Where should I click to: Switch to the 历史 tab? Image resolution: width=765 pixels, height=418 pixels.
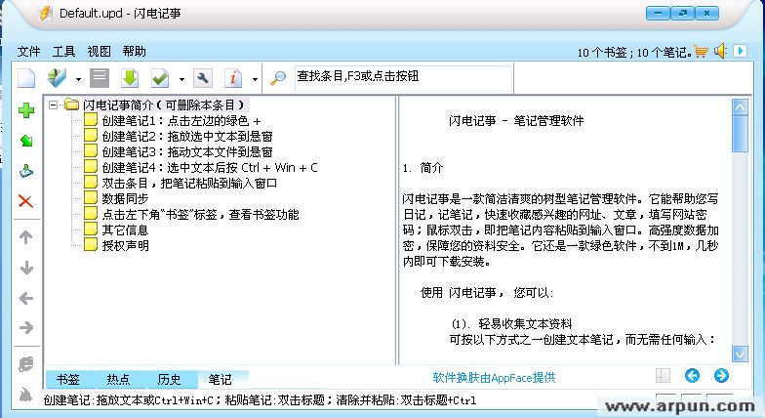click(169, 379)
